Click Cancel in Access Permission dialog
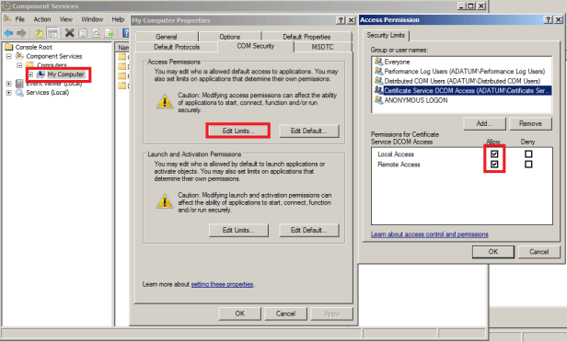 click(539, 252)
